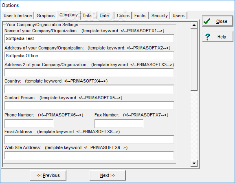235x183 pixels.
Task: Advance with the Next >> button
Action: click(x=108, y=175)
